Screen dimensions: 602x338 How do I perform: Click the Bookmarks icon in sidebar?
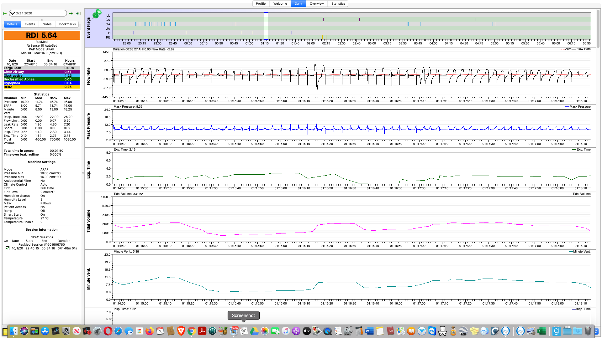67,24
